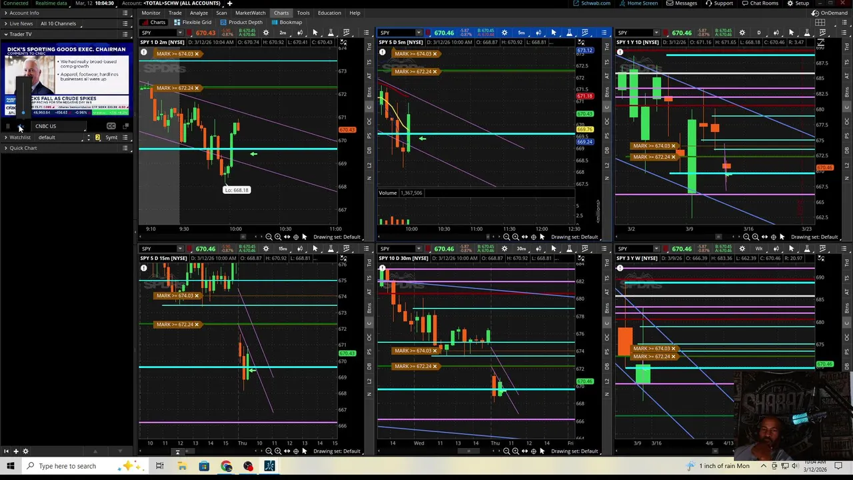853x480 pixels.
Task: Open Setup menu
Action: coord(798,3)
